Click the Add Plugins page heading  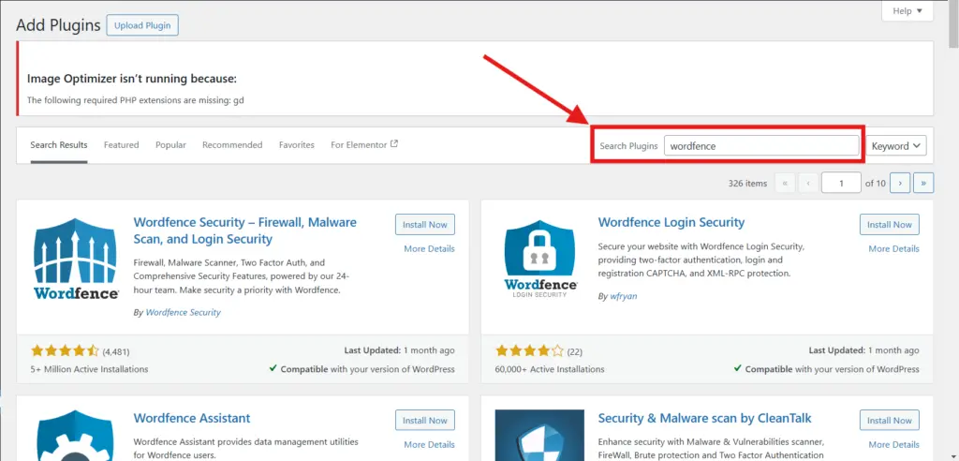[x=58, y=25]
